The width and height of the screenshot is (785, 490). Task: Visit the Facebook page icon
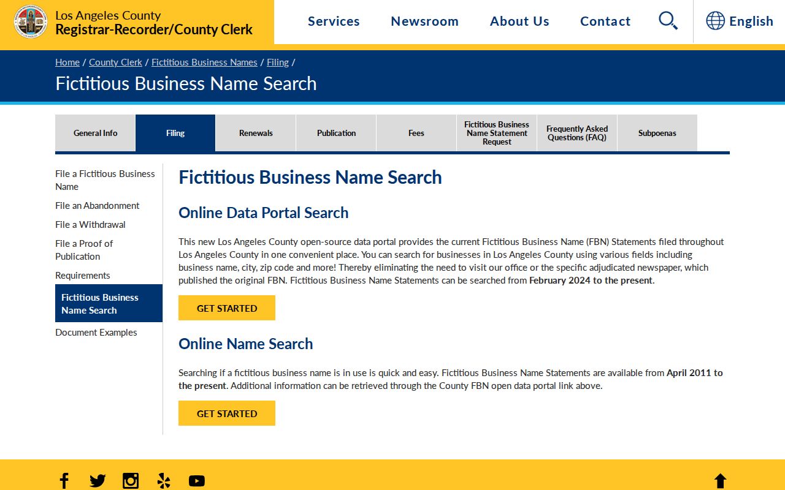click(64, 481)
